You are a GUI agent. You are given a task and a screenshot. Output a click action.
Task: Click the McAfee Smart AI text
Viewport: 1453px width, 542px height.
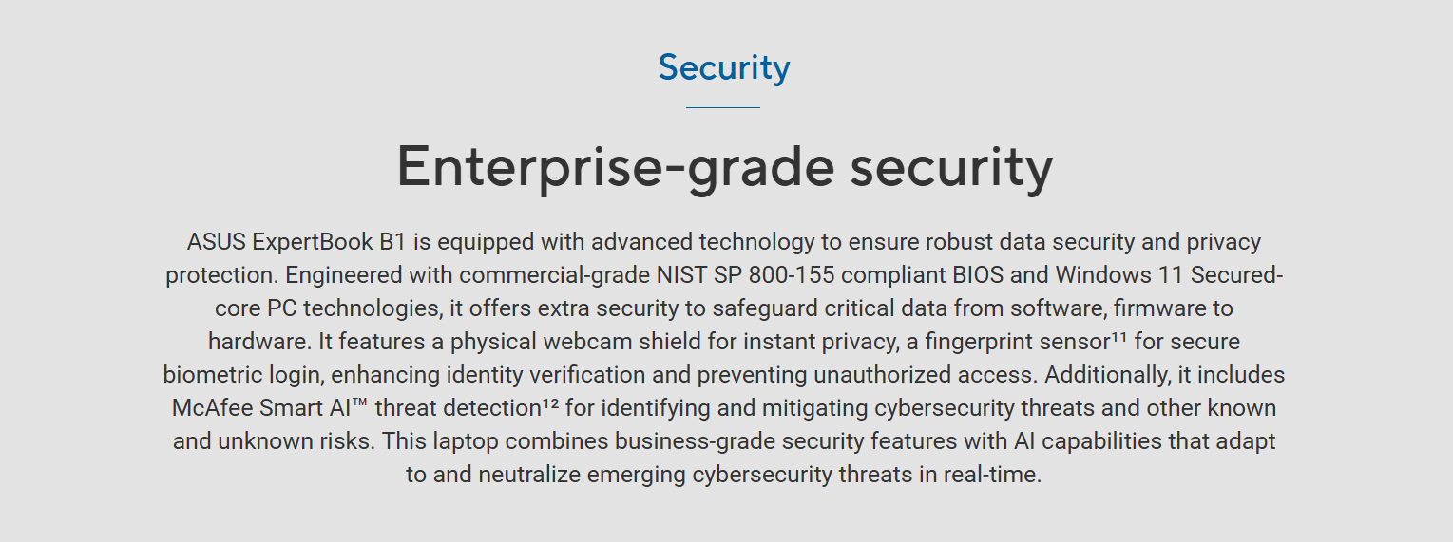pos(261,408)
